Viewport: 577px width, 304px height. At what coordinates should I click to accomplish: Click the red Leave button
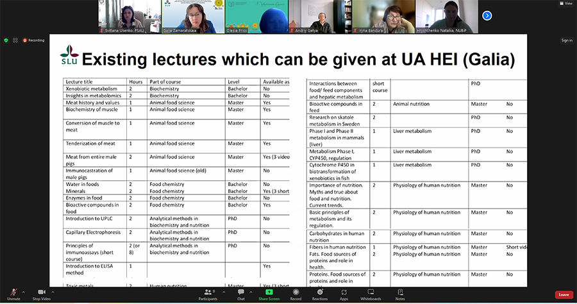click(564, 294)
